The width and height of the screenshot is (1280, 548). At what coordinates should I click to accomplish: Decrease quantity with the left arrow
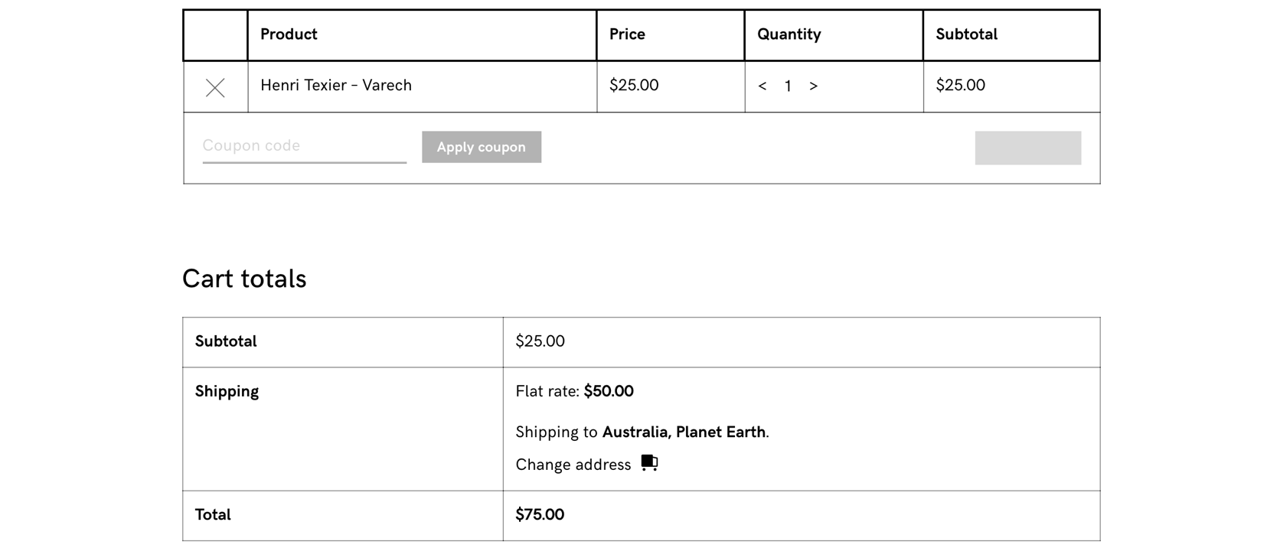tap(762, 86)
